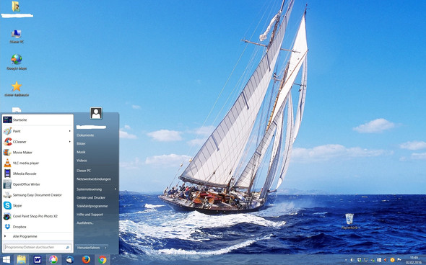Open Skype in the start menu list
This screenshot has height=265, width=426.
point(38,206)
